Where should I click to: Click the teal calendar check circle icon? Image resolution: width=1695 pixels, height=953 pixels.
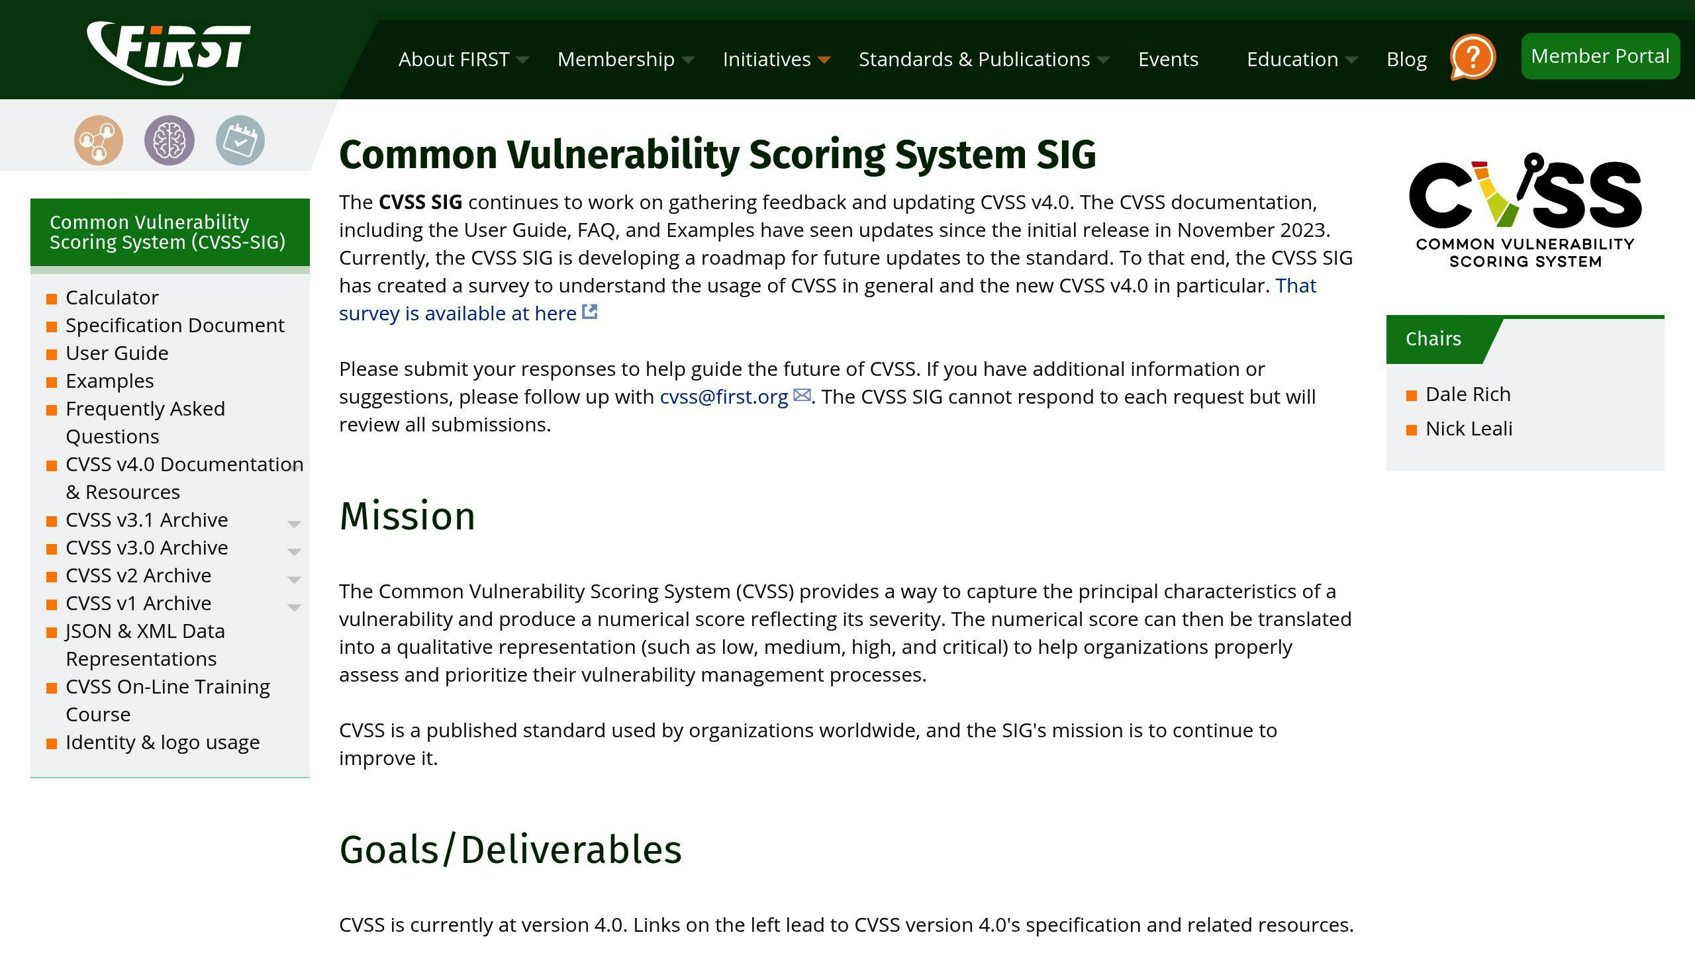point(240,140)
